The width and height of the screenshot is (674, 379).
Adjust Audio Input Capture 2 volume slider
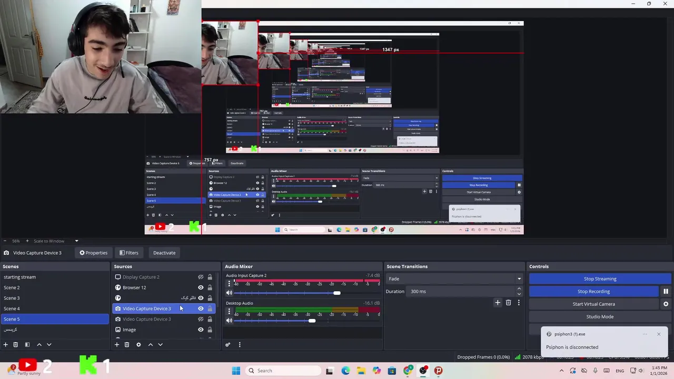[337, 293]
